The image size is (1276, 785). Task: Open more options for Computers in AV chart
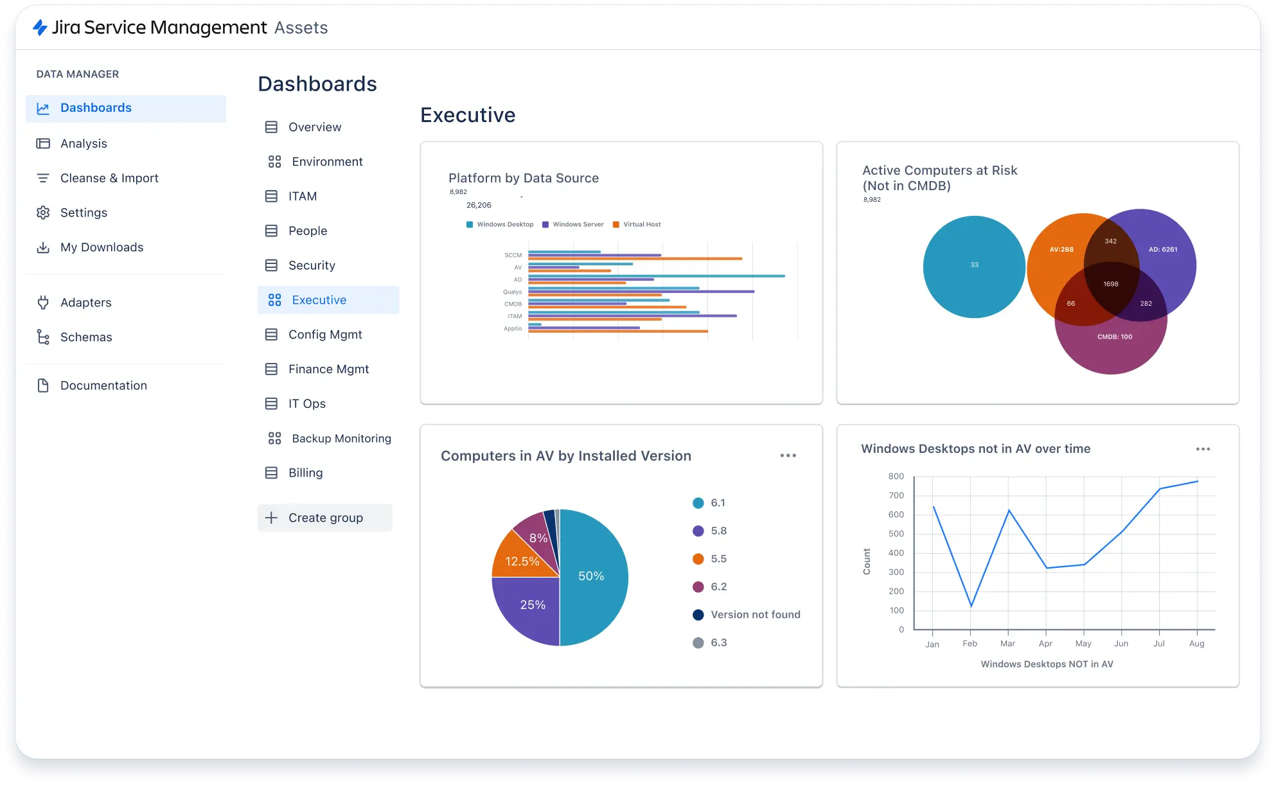[788, 455]
